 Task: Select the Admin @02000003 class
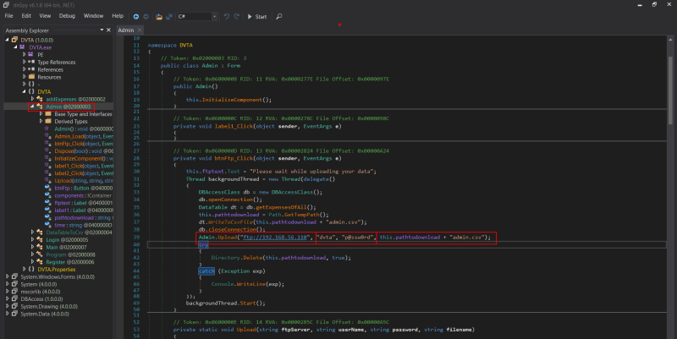[x=69, y=107]
